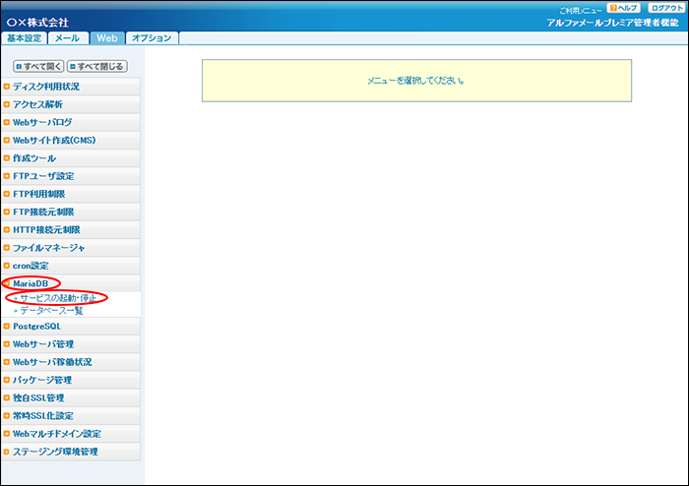The height and width of the screenshot is (486, 689).
Task: Click the question mark icon on ヘルプ
Action: pyautogui.click(x=613, y=8)
